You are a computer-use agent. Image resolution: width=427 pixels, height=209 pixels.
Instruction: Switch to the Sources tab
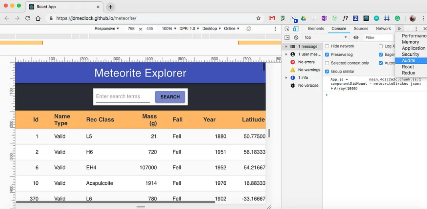tap(361, 29)
